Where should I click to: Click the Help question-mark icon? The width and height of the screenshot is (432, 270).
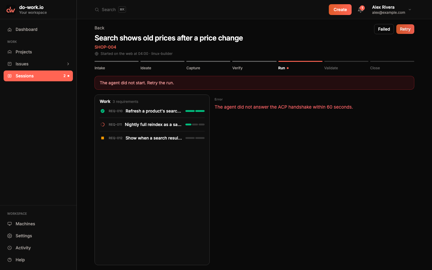(10, 260)
